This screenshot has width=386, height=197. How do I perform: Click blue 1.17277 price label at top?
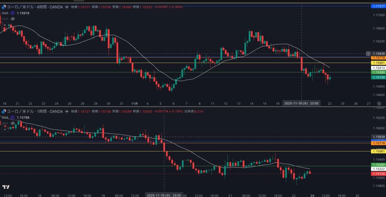(x=378, y=6)
